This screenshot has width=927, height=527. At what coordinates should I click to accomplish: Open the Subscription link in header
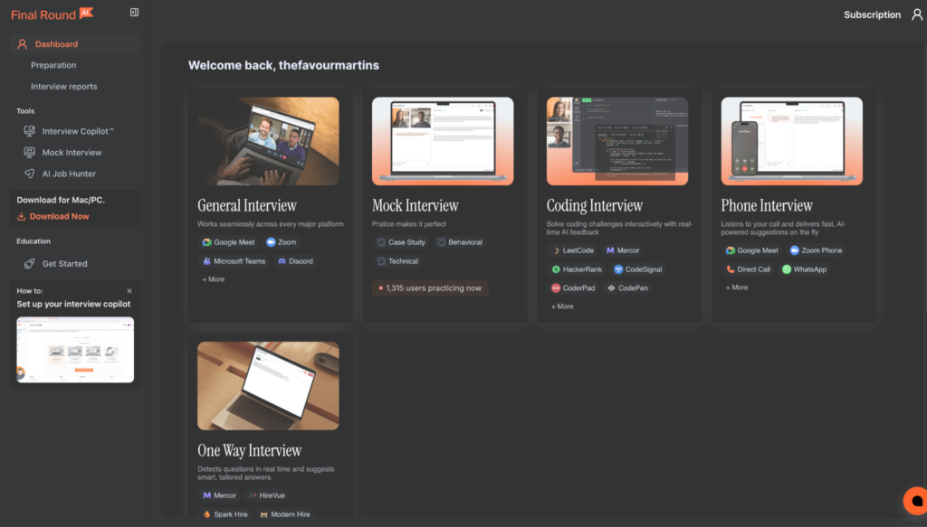[x=872, y=14]
